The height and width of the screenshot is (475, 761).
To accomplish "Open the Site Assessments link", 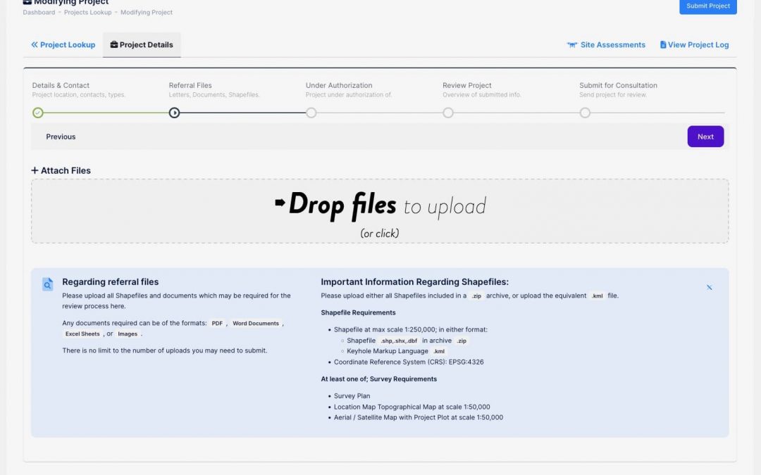I will pyautogui.click(x=612, y=45).
